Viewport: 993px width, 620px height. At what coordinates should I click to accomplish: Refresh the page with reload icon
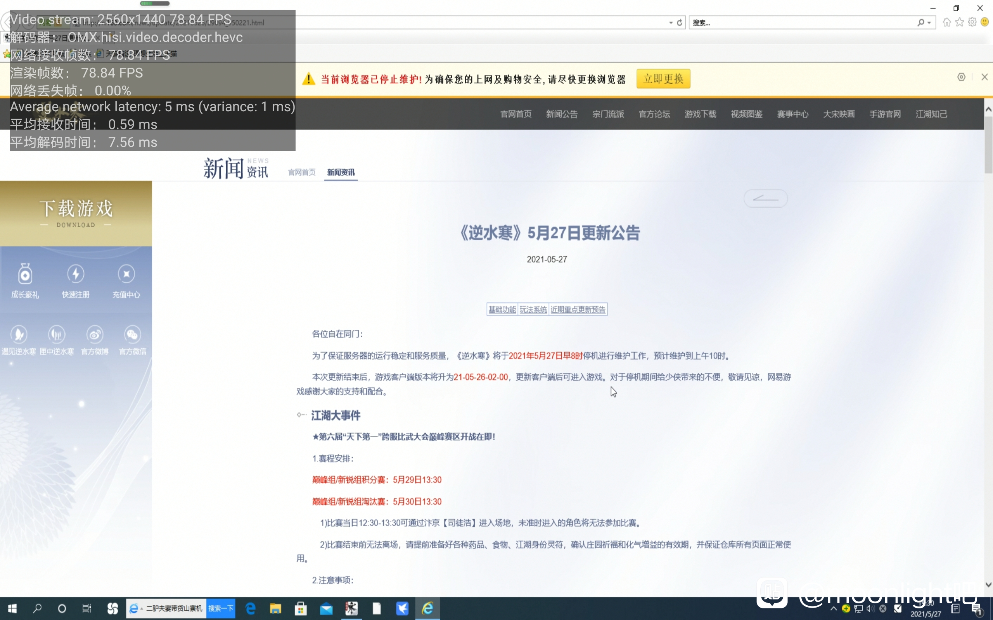(x=680, y=22)
